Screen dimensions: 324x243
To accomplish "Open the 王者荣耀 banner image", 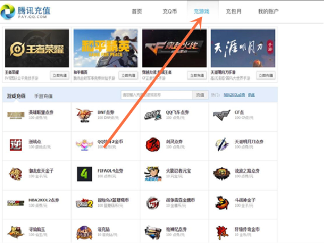I will click(x=37, y=48).
